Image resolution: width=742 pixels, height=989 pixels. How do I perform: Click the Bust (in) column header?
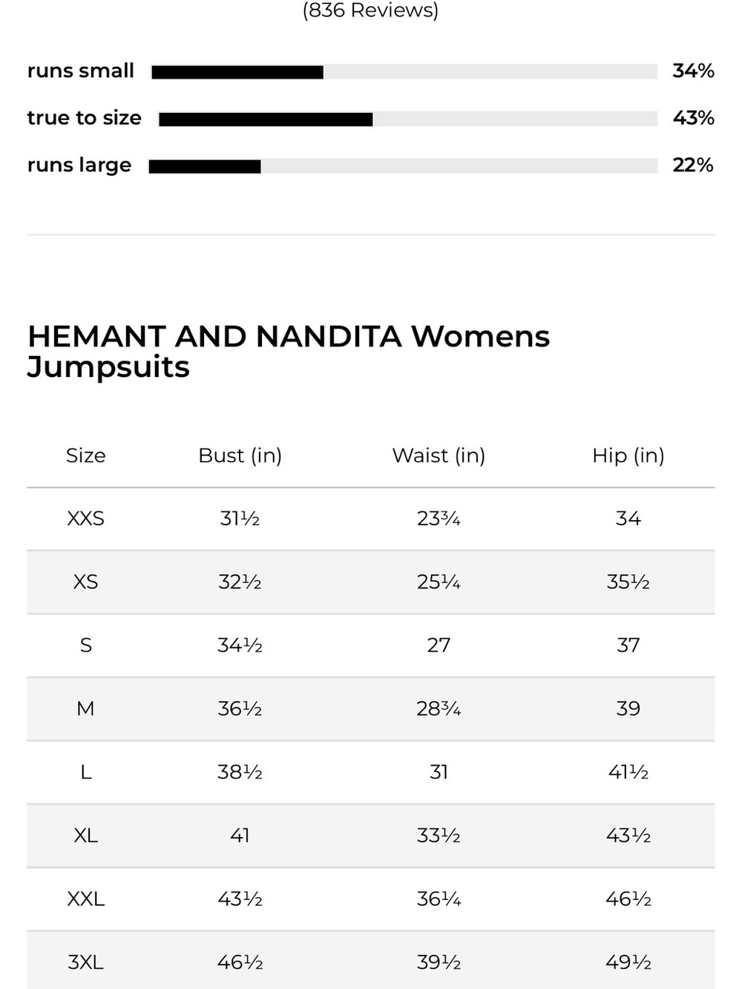(x=240, y=456)
